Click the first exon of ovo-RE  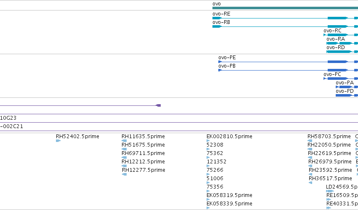click(217, 18)
